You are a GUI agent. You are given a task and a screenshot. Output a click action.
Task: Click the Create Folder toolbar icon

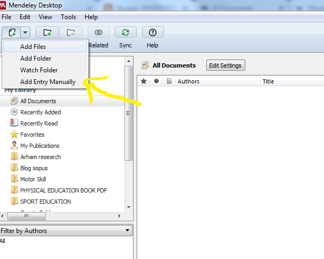47,32
